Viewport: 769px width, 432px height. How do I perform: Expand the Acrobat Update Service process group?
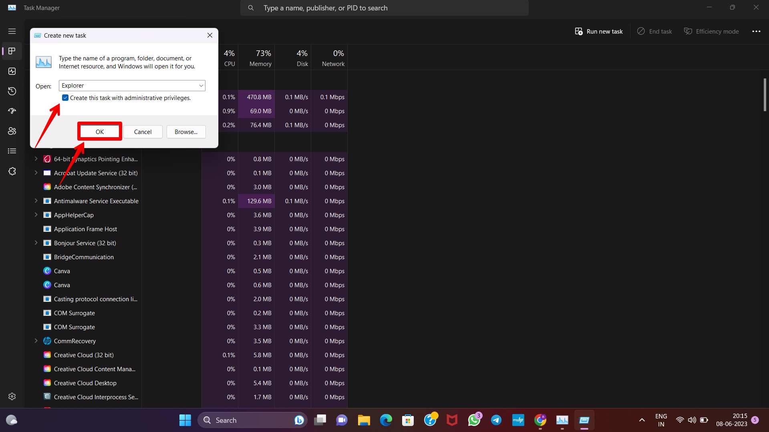pos(36,173)
